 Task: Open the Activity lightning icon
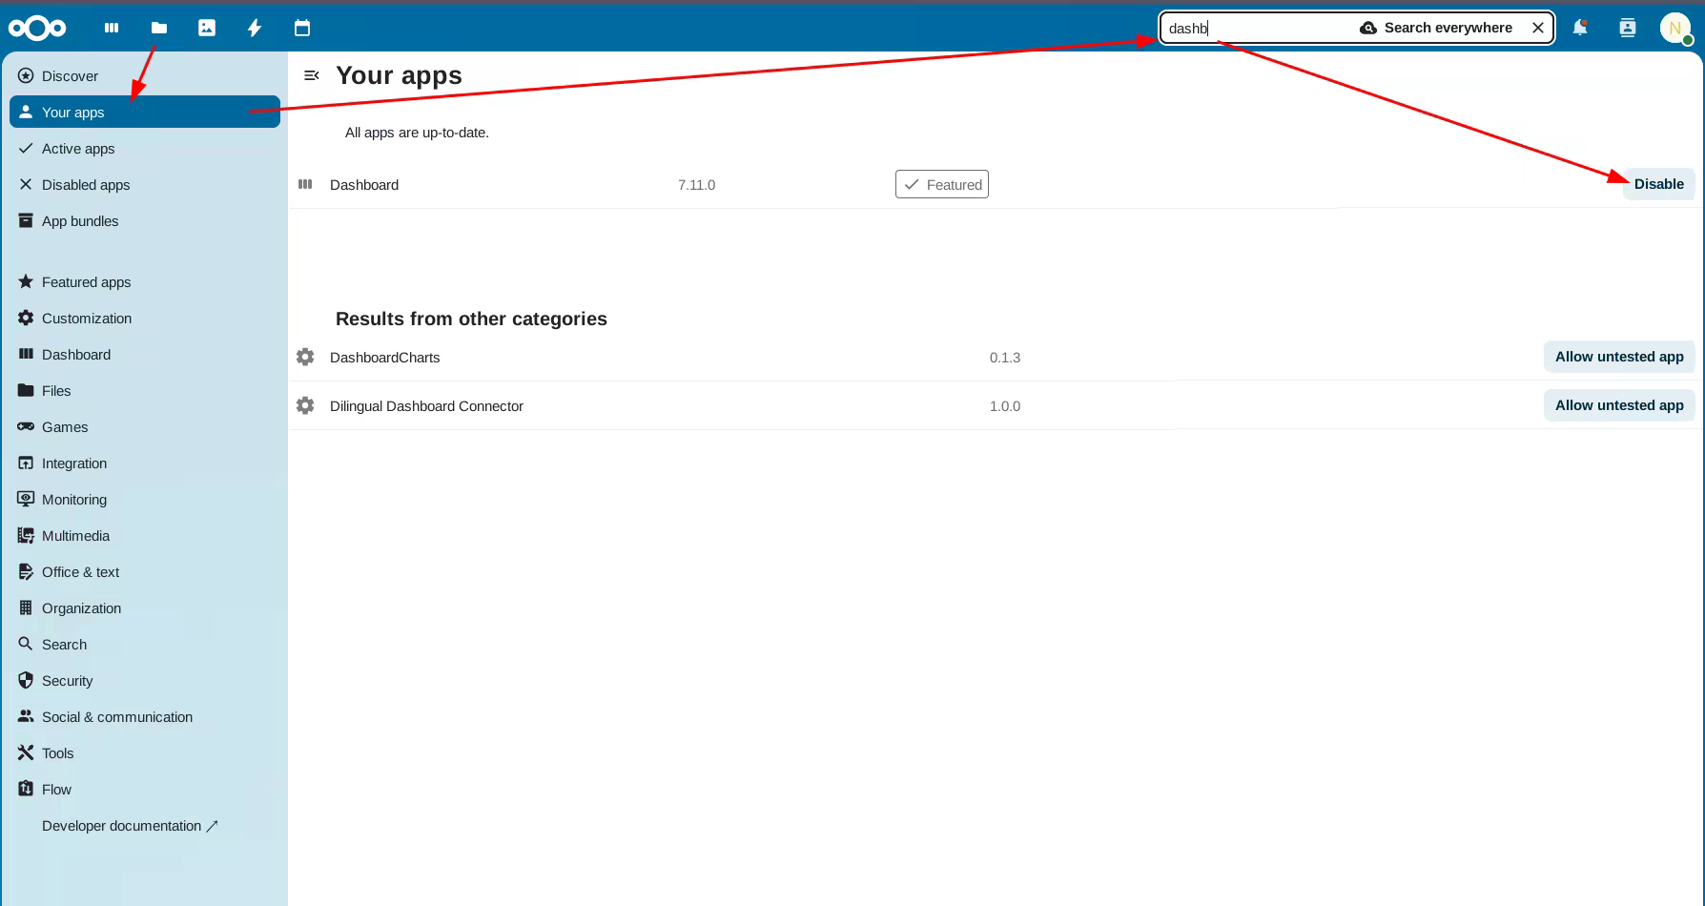[255, 29]
